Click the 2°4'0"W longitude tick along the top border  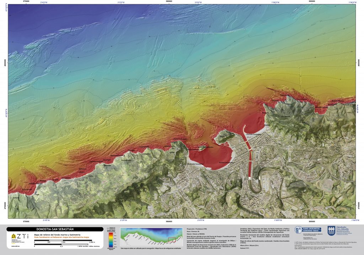43,2
